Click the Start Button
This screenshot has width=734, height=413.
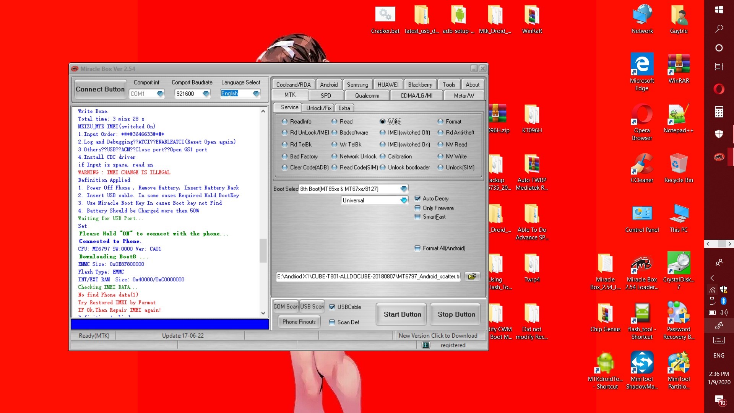click(x=402, y=314)
